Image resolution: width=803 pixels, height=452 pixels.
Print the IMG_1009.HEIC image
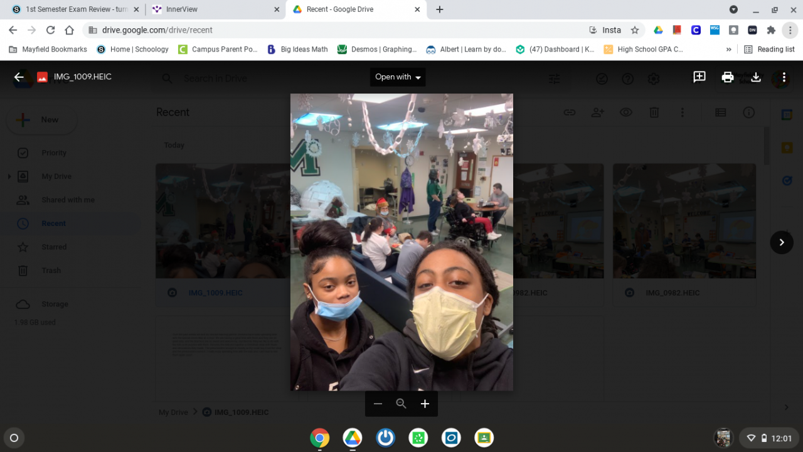pyautogui.click(x=728, y=77)
